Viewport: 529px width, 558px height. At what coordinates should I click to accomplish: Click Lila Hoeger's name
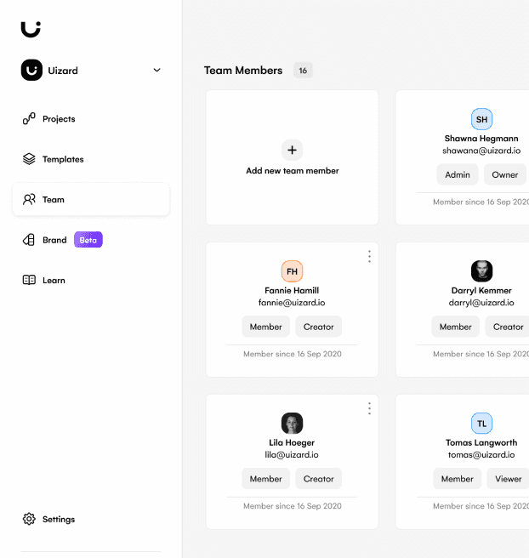(292, 442)
